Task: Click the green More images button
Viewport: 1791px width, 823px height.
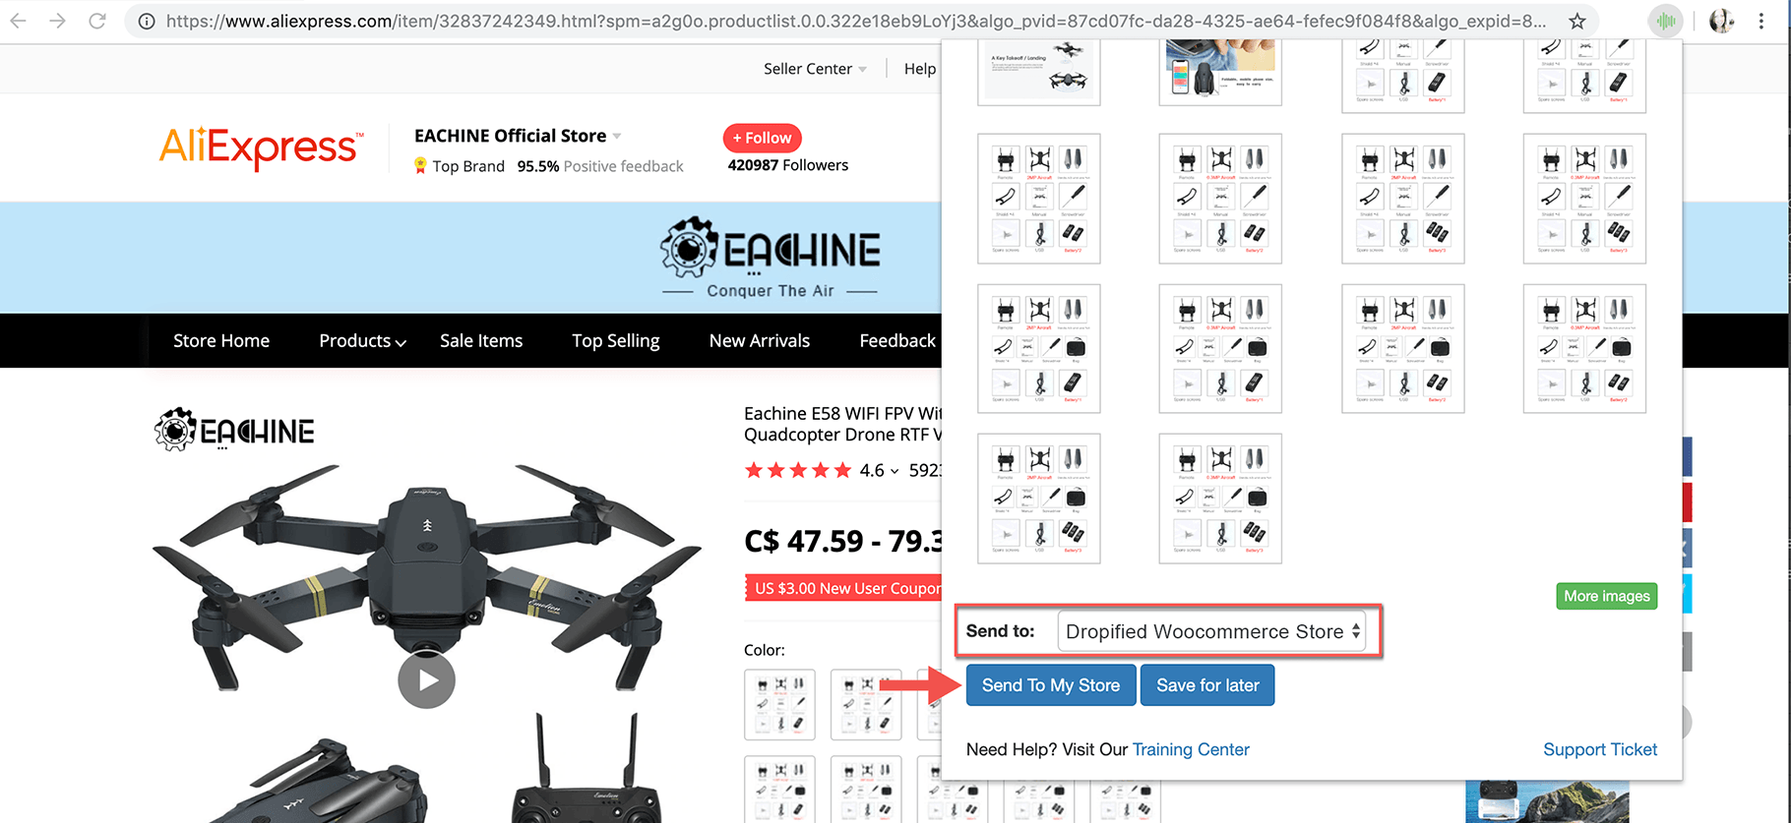Action: (x=1606, y=596)
